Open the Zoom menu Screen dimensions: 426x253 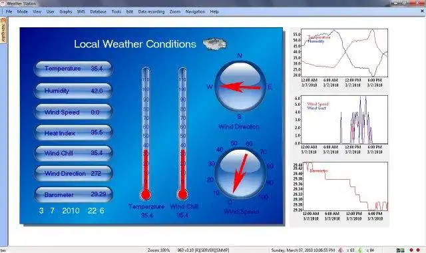[x=174, y=12]
